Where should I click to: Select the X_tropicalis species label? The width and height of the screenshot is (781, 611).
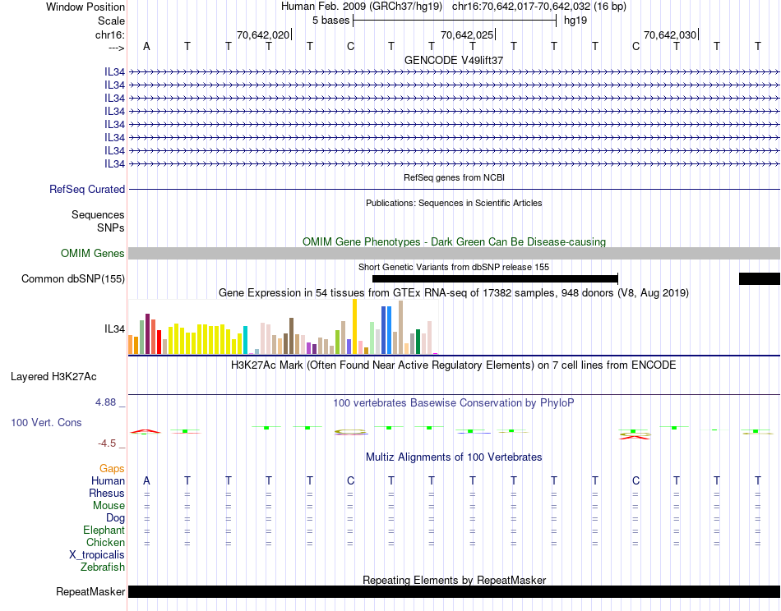pyautogui.click(x=97, y=555)
